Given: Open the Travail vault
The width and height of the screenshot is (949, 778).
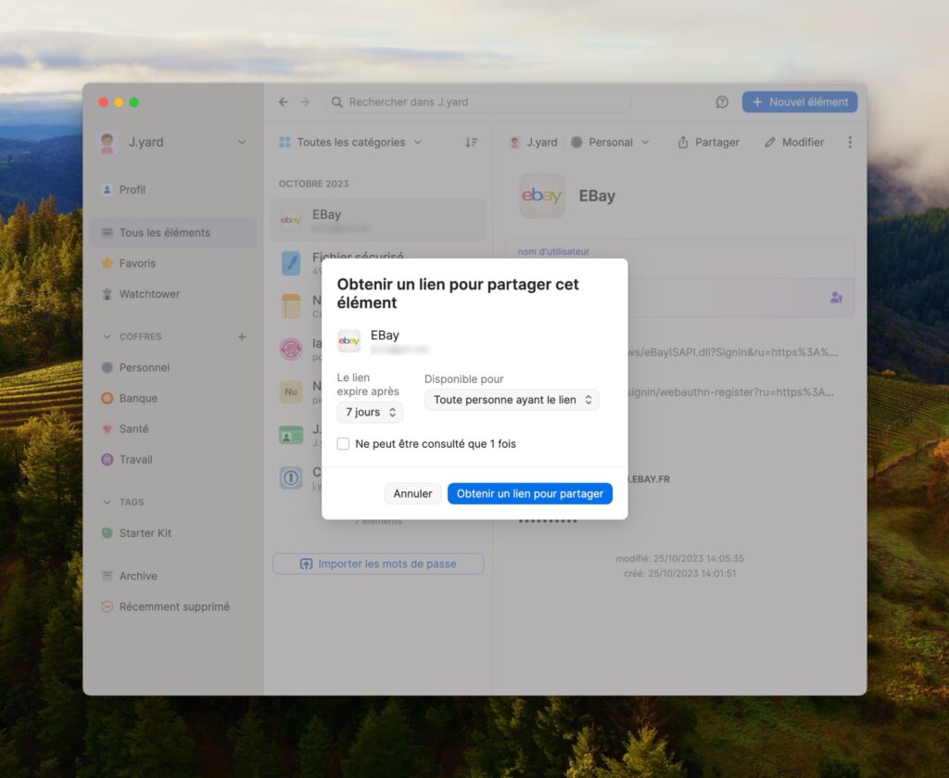Looking at the screenshot, I should click(x=172, y=460).
